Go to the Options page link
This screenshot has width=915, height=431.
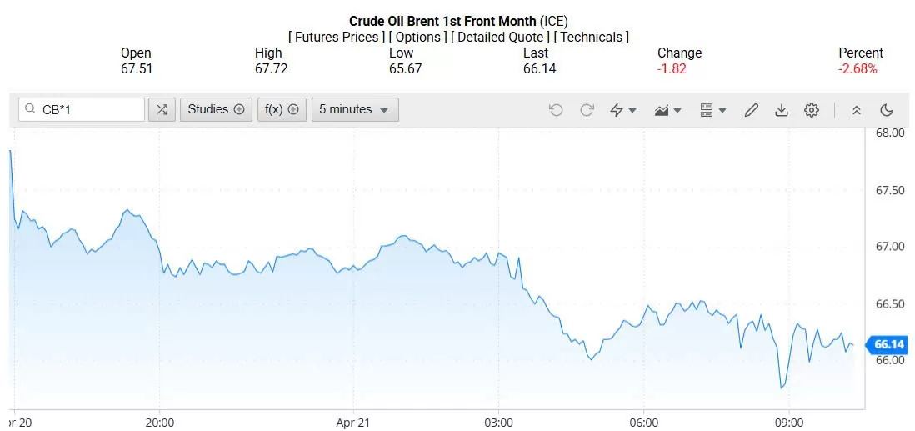(418, 37)
